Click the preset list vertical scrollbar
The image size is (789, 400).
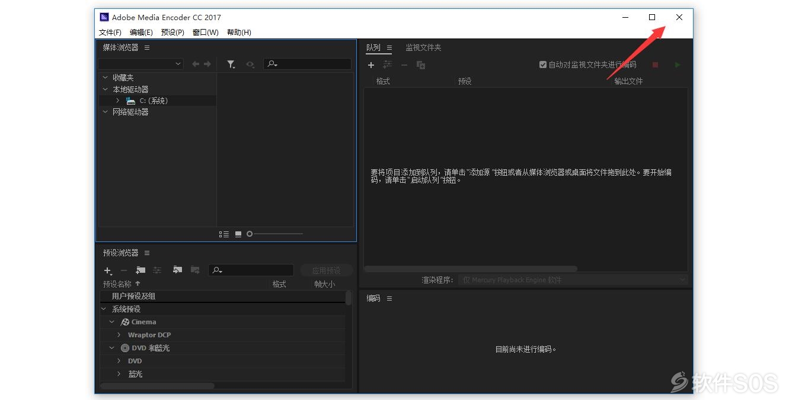[x=349, y=298]
